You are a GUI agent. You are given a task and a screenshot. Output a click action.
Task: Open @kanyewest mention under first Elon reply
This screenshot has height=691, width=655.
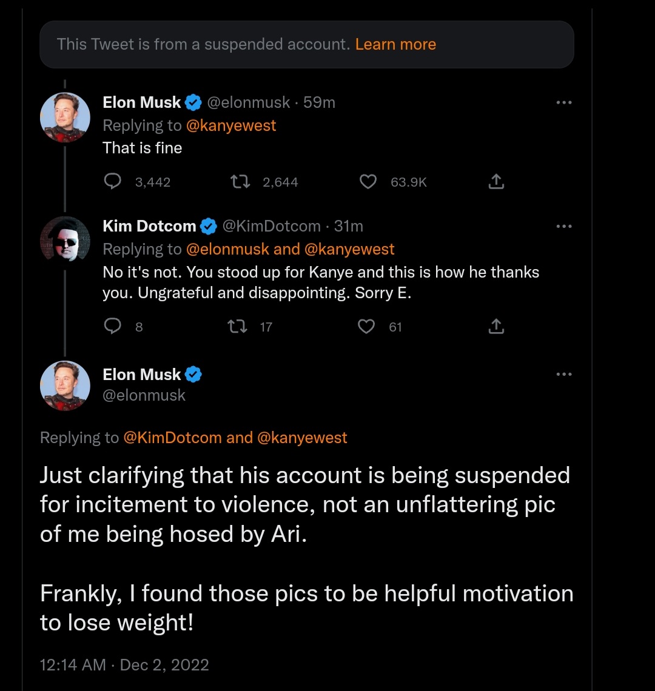231,125
